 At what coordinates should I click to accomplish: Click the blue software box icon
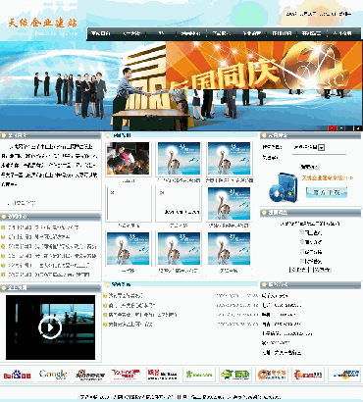coord(284,187)
